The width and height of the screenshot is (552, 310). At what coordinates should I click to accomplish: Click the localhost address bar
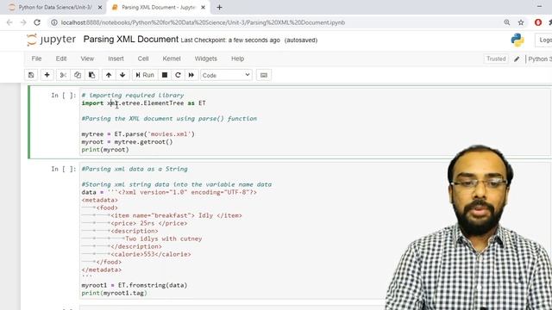pyautogui.click(x=203, y=22)
